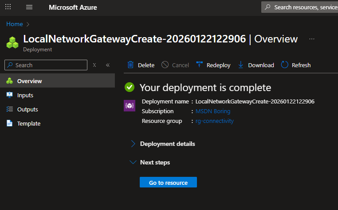The image size is (338, 210).
Task: Click the Redeploy toolbar label
Action: pyautogui.click(x=218, y=65)
